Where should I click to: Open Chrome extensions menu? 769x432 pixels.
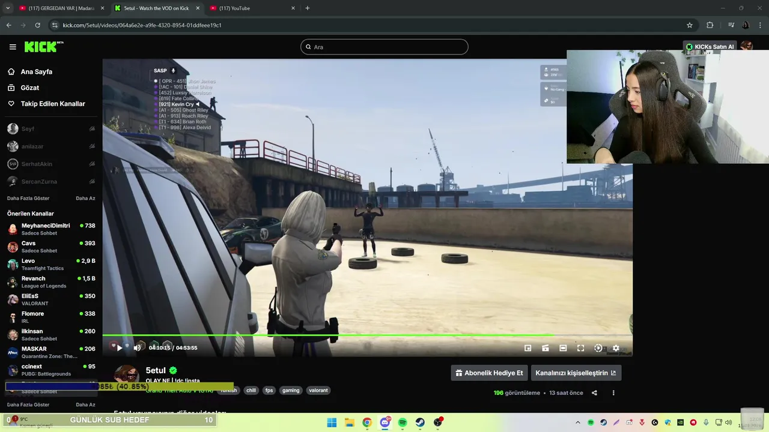tap(710, 25)
